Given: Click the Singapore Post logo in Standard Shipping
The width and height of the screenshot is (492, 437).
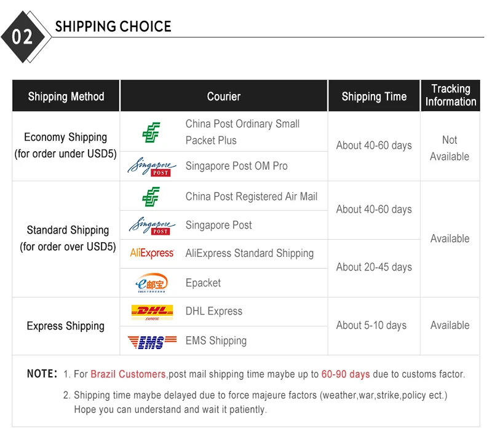Looking at the screenshot, I should click(x=152, y=225).
